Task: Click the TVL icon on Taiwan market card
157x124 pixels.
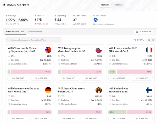Action: 9,56
